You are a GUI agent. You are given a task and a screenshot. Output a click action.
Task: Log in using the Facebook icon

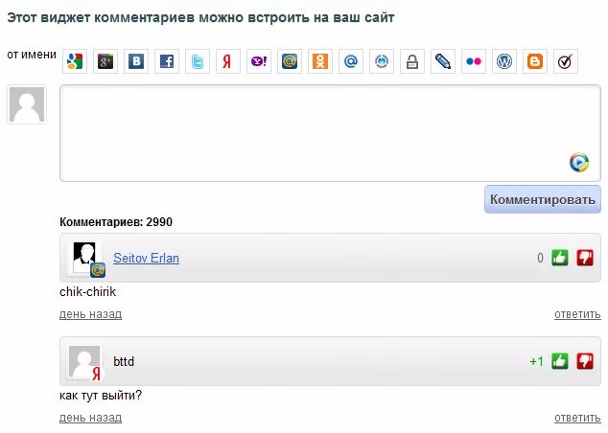pos(167,61)
